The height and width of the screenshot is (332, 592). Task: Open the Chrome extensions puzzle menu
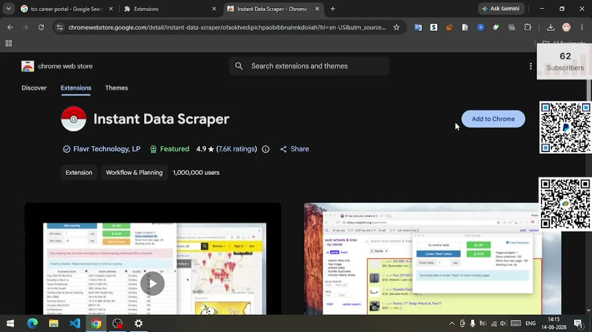[x=527, y=27]
